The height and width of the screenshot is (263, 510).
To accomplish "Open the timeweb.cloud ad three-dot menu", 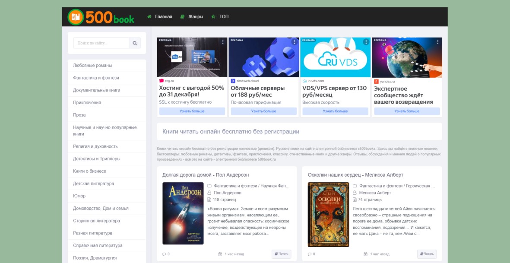I will pyautogui.click(x=295, y=42).
